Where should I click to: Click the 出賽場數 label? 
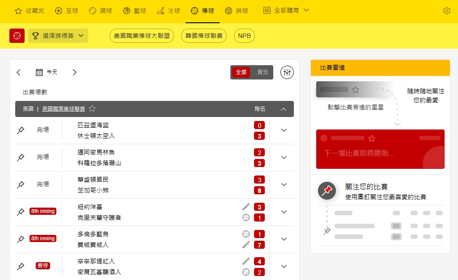[35, 92]
